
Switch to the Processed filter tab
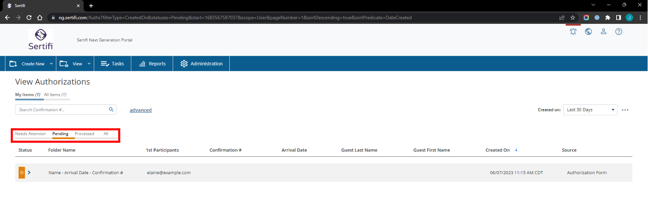tap(84, 134)
